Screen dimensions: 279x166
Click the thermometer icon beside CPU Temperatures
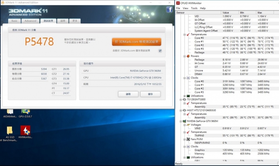coord(188,35)
